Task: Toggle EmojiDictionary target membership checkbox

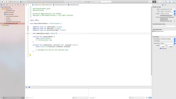Action: [153, 31]
